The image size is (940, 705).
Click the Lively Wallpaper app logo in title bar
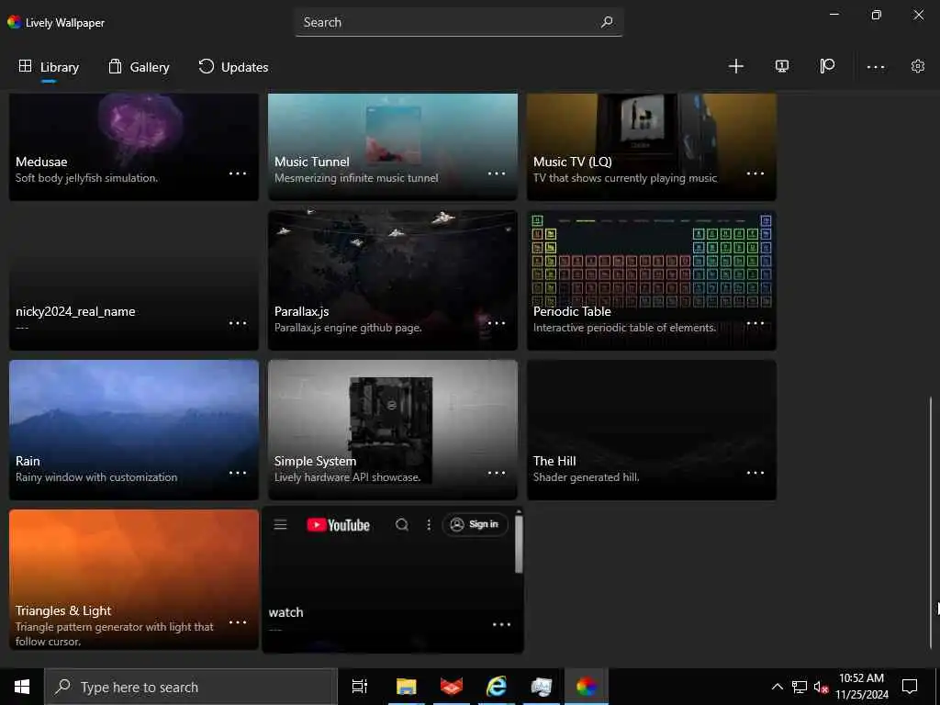point(14,22)
